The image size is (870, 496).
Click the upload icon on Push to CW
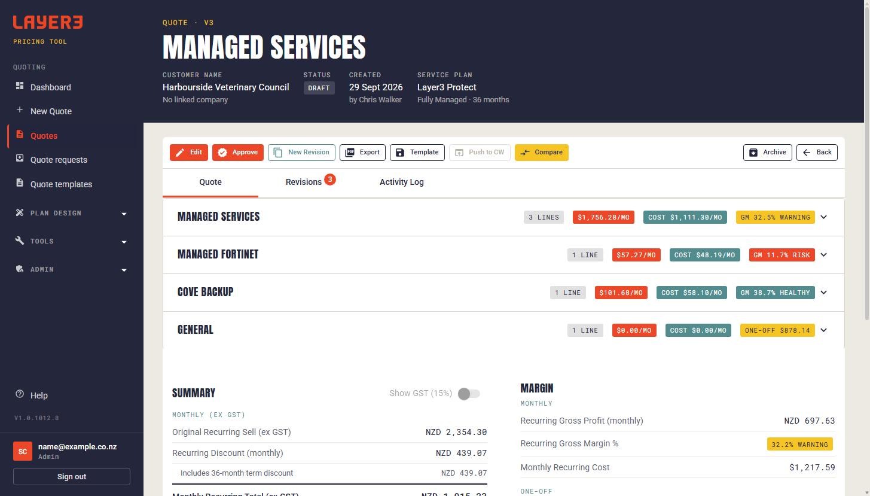[x=459, y=153]
